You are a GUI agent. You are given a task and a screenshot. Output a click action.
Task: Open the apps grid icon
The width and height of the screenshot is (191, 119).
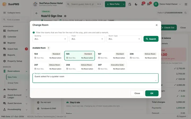coord(186,4)
